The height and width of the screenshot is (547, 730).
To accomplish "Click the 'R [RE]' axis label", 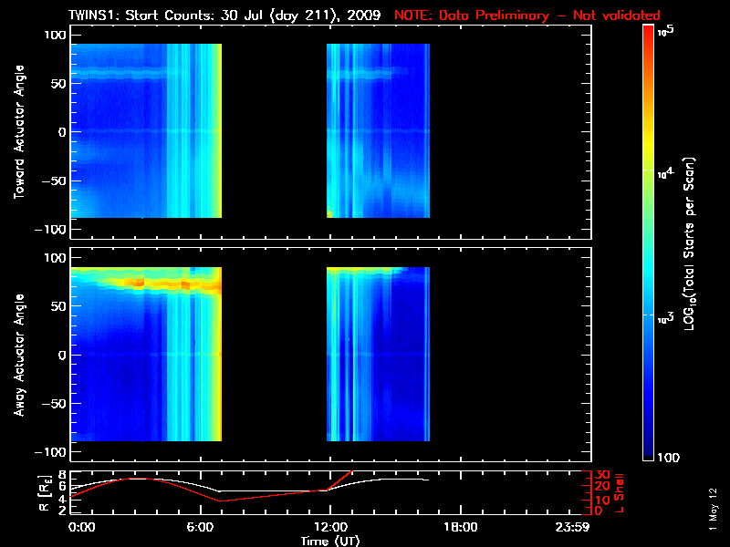I will click(x=45, y=493).
